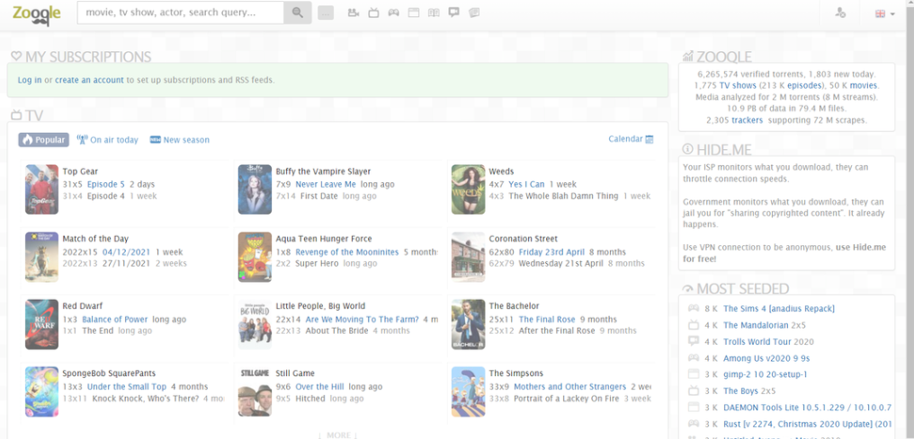Click the user account icon

click(840, 13)
